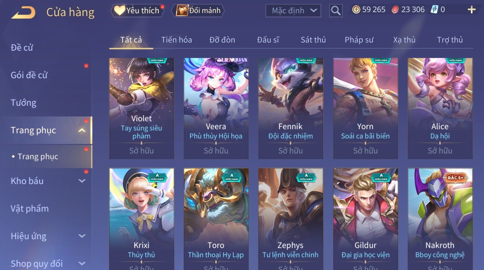Viewport: 484px width, 270px height.
Task: Collapse the Trang phục sidebar section
Action: coord(82,130)
